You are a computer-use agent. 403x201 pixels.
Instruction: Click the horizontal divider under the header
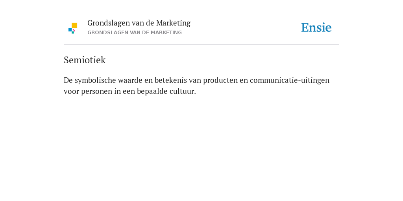click(201, 45)
